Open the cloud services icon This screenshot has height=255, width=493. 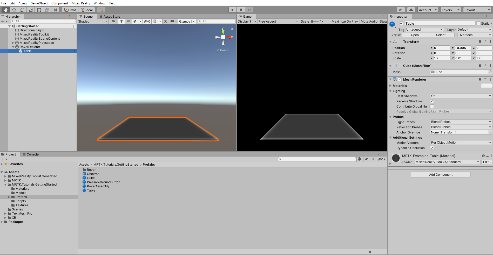[x=411, y=10]
